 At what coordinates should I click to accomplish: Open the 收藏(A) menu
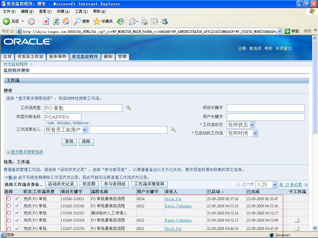63,11
